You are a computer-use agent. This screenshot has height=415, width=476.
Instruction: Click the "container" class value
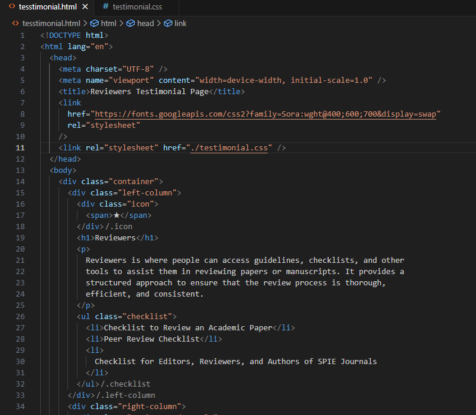(133, 182)
